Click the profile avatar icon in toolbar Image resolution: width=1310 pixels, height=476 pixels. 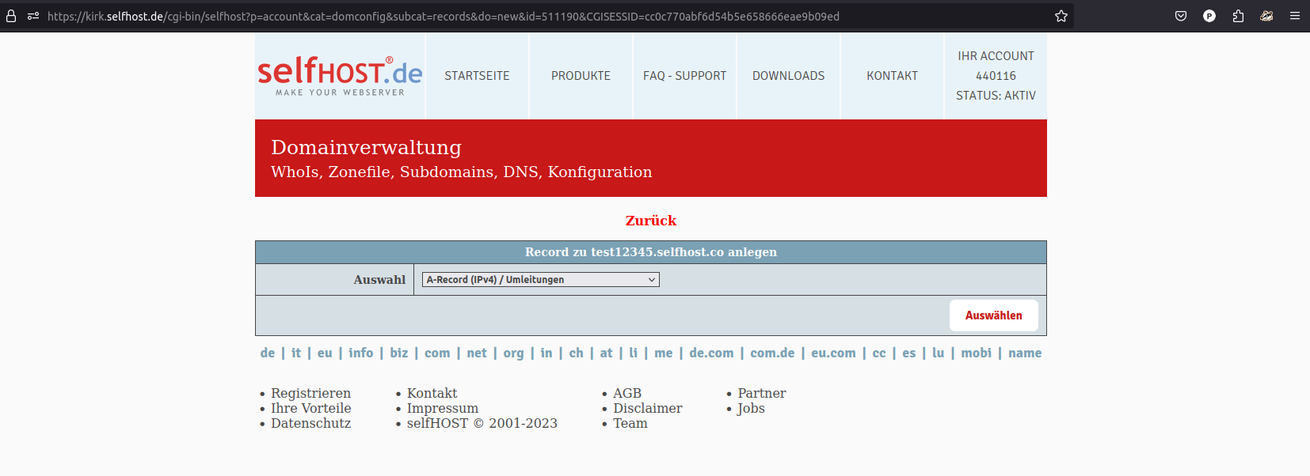pos(1209,16)
